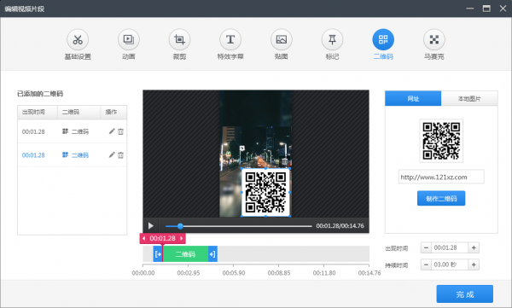The width and height of the screenshot is (512, 308).
Task: Edit the first QR code entry
Action: pyautogui.click(x=112, y=131)
